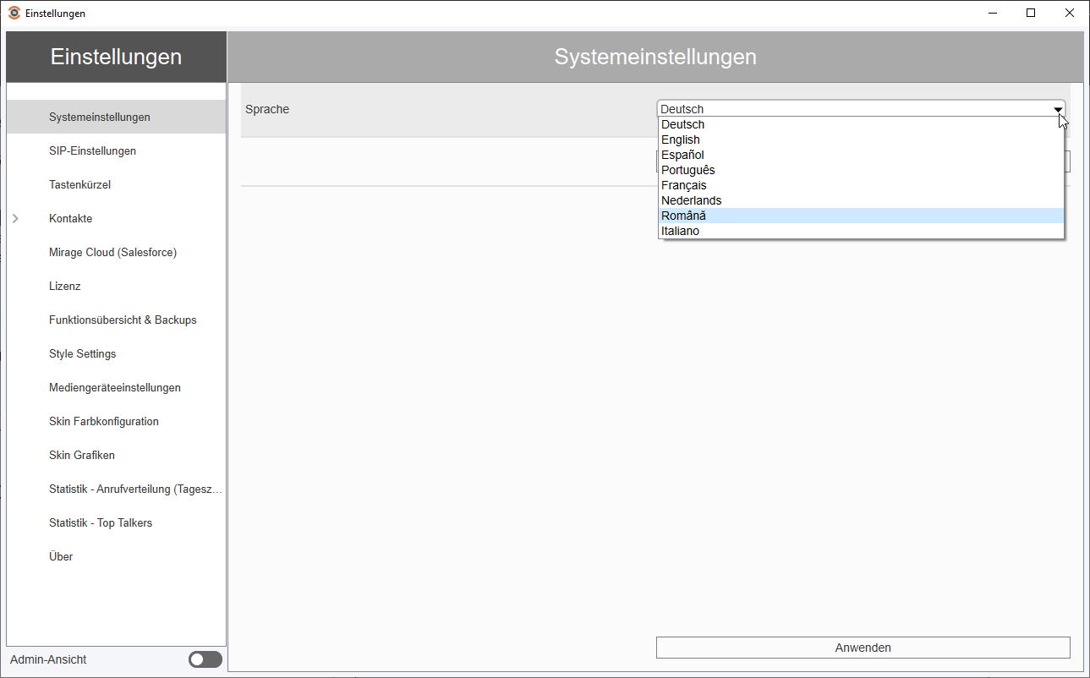The width and height of the screenshot is (1090, 678).
Task: Click the Admin-Ansicht label text
Action: 48,659
